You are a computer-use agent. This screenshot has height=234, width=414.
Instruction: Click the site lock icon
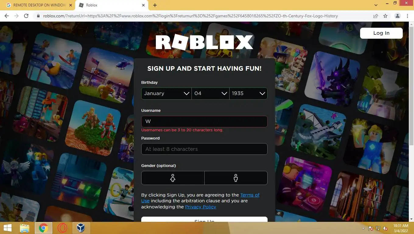click(x=38, y=16)
